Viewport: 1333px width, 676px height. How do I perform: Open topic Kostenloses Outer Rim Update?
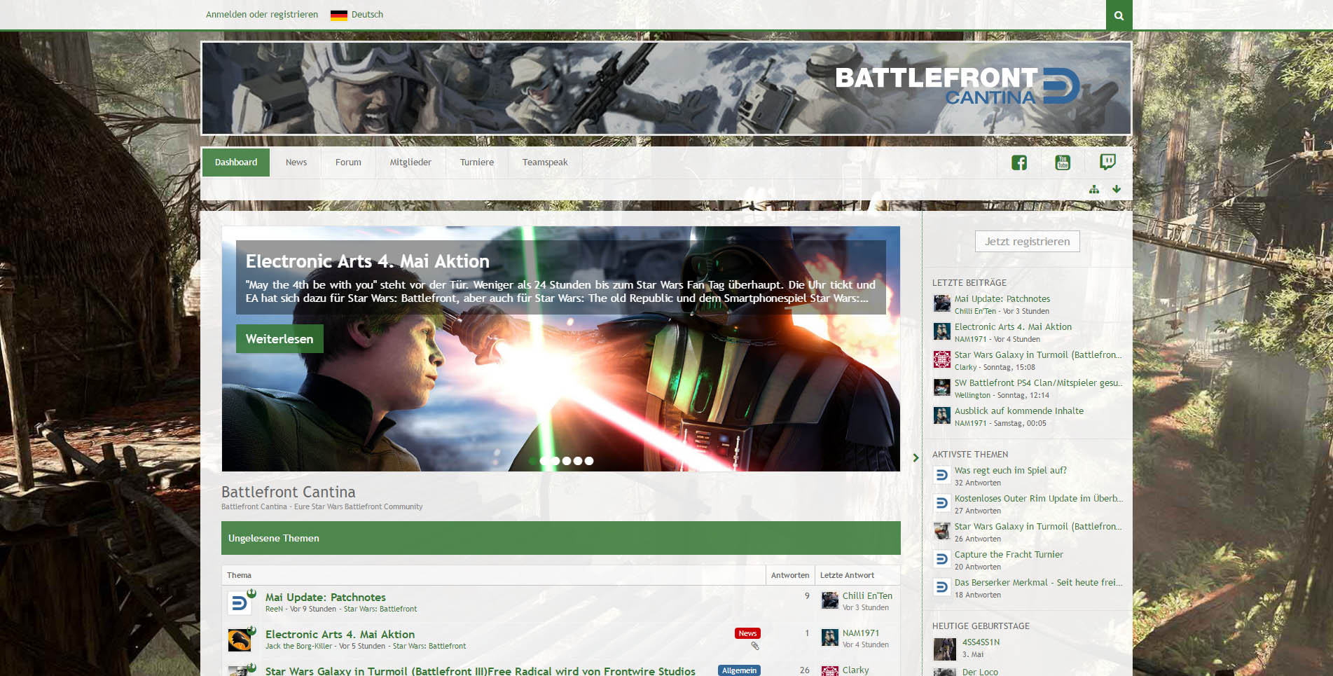(1038, 499)
